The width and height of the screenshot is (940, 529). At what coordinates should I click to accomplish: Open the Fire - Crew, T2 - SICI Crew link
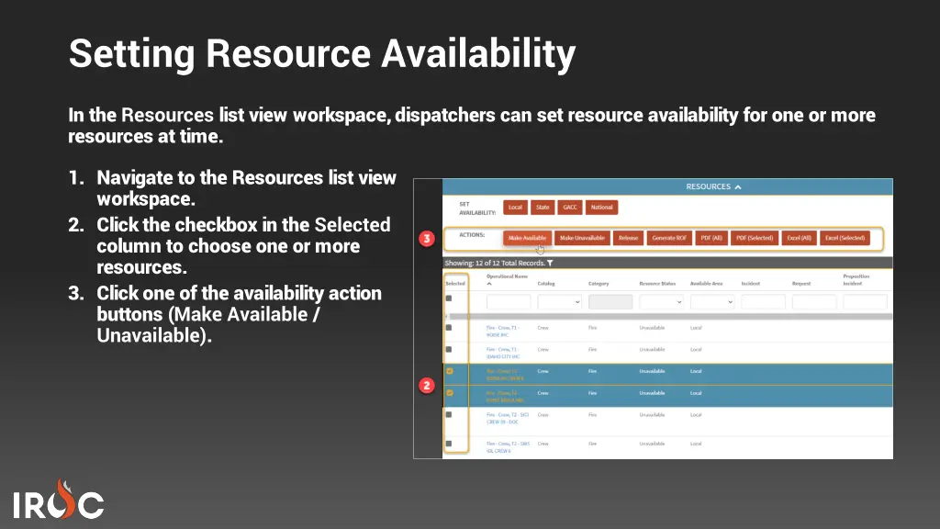tap(508, 418)
